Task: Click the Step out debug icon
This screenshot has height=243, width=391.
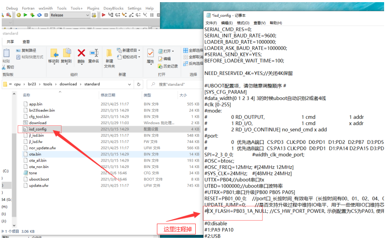Action: pos(131,15)
